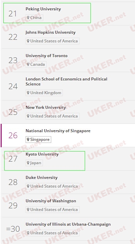Click the pin icon under New York University
Viewport: 135px width, 244px height.
pos(28,116)
